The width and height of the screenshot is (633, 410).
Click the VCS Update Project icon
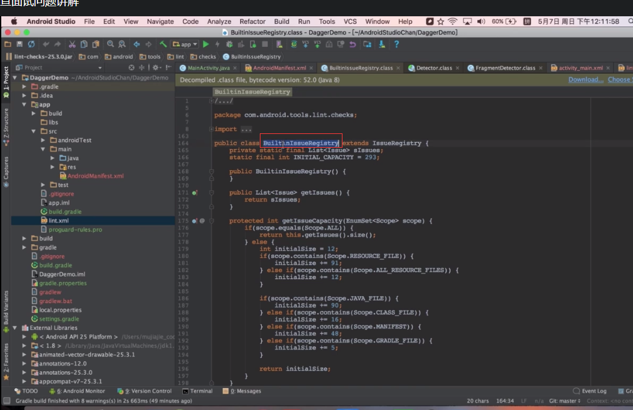(306, 44)
